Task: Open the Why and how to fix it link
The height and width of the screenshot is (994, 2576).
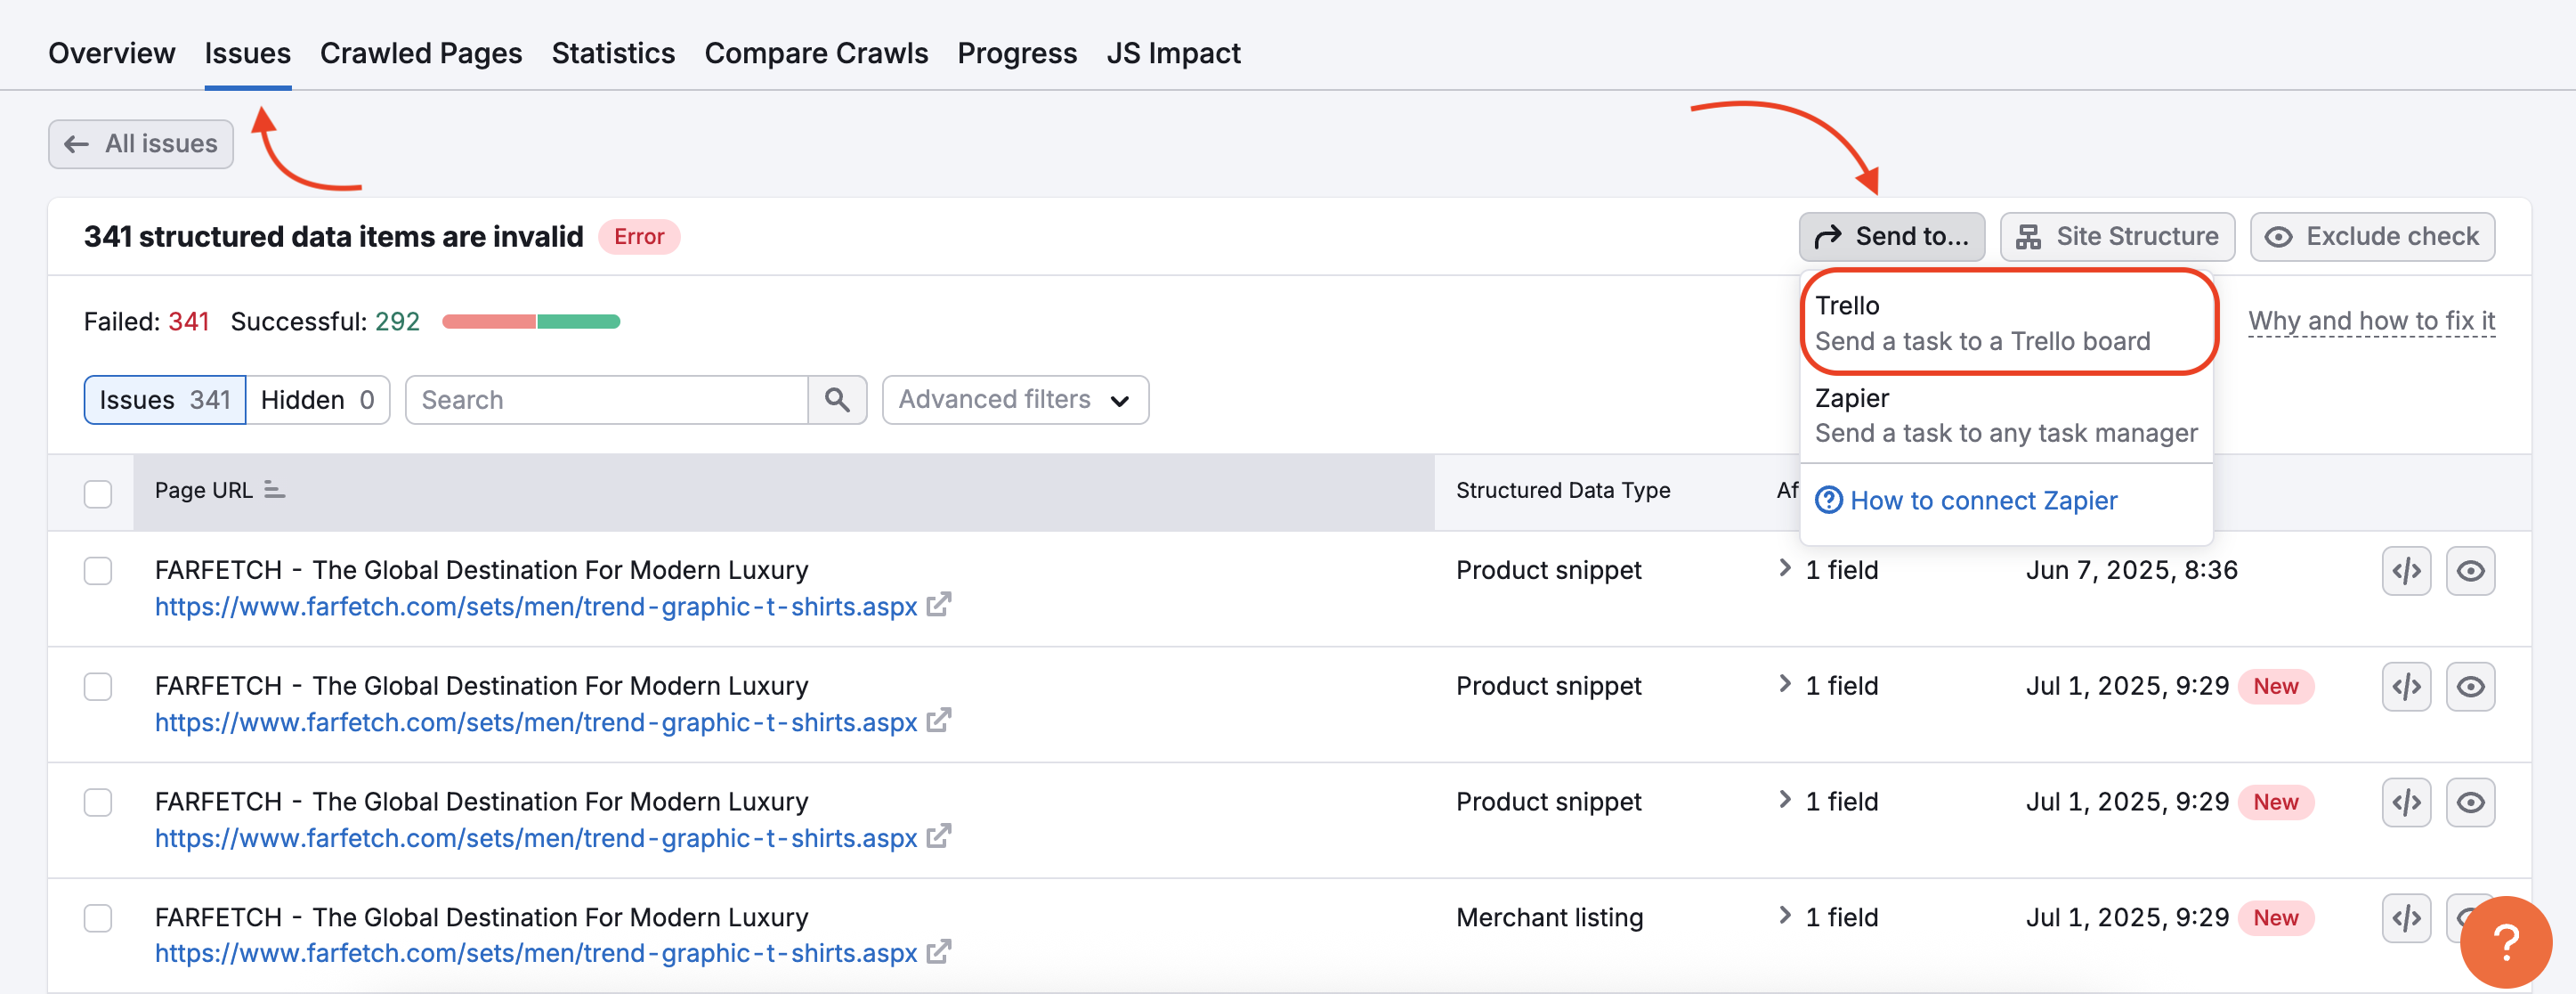Action: click(x=2372, y=321)
